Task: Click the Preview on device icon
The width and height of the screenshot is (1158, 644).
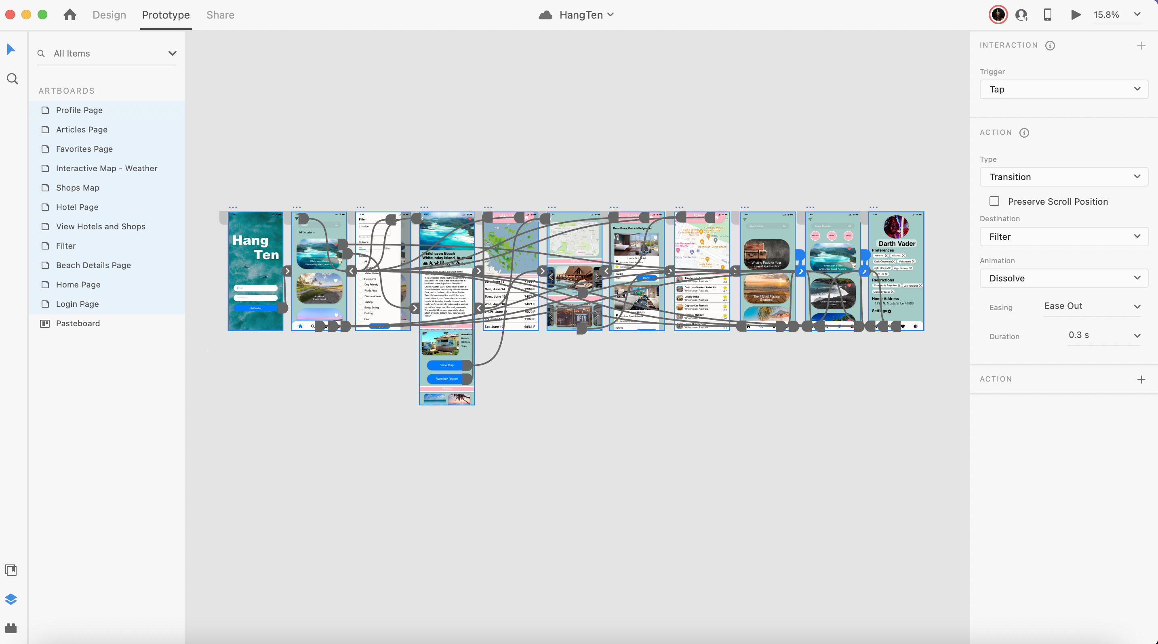Action: coord(1047,15)
